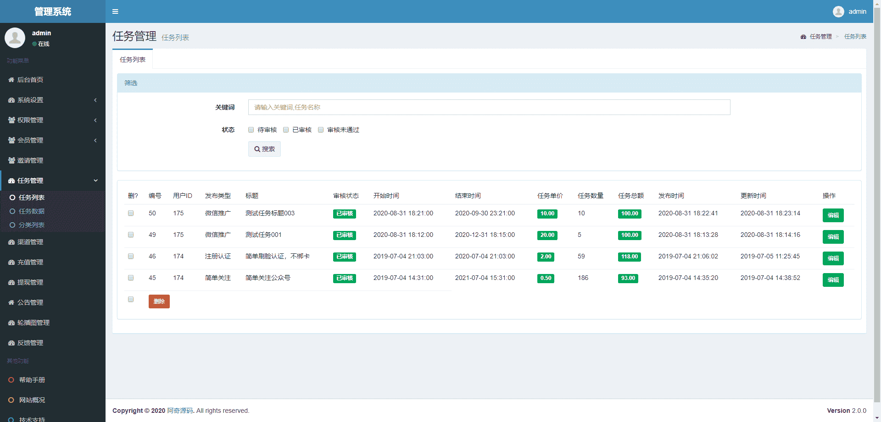The height and width of the screenshot is (422, 881).
Task: Check the 待审核 status filter
Action: tap(251, 130)
